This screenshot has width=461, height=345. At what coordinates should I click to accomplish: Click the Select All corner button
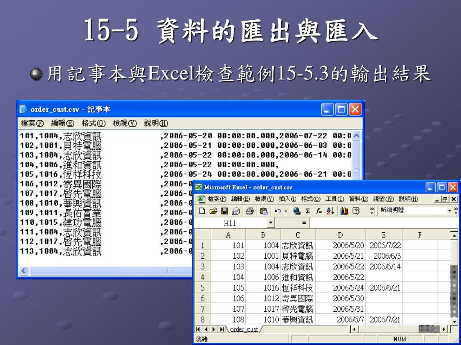pyautogui.click(x=203, y=234)
